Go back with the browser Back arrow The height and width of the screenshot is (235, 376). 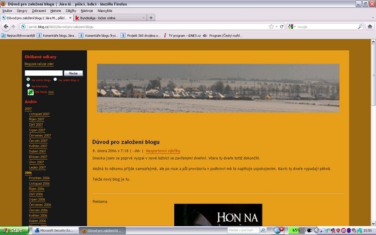coord(6,26)
